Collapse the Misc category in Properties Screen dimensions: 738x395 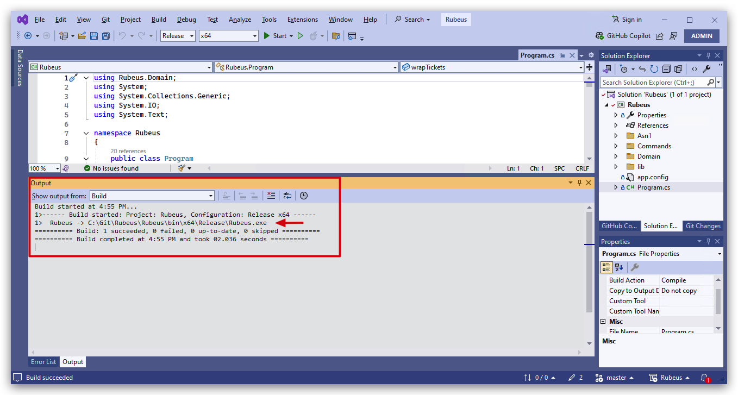603,322
